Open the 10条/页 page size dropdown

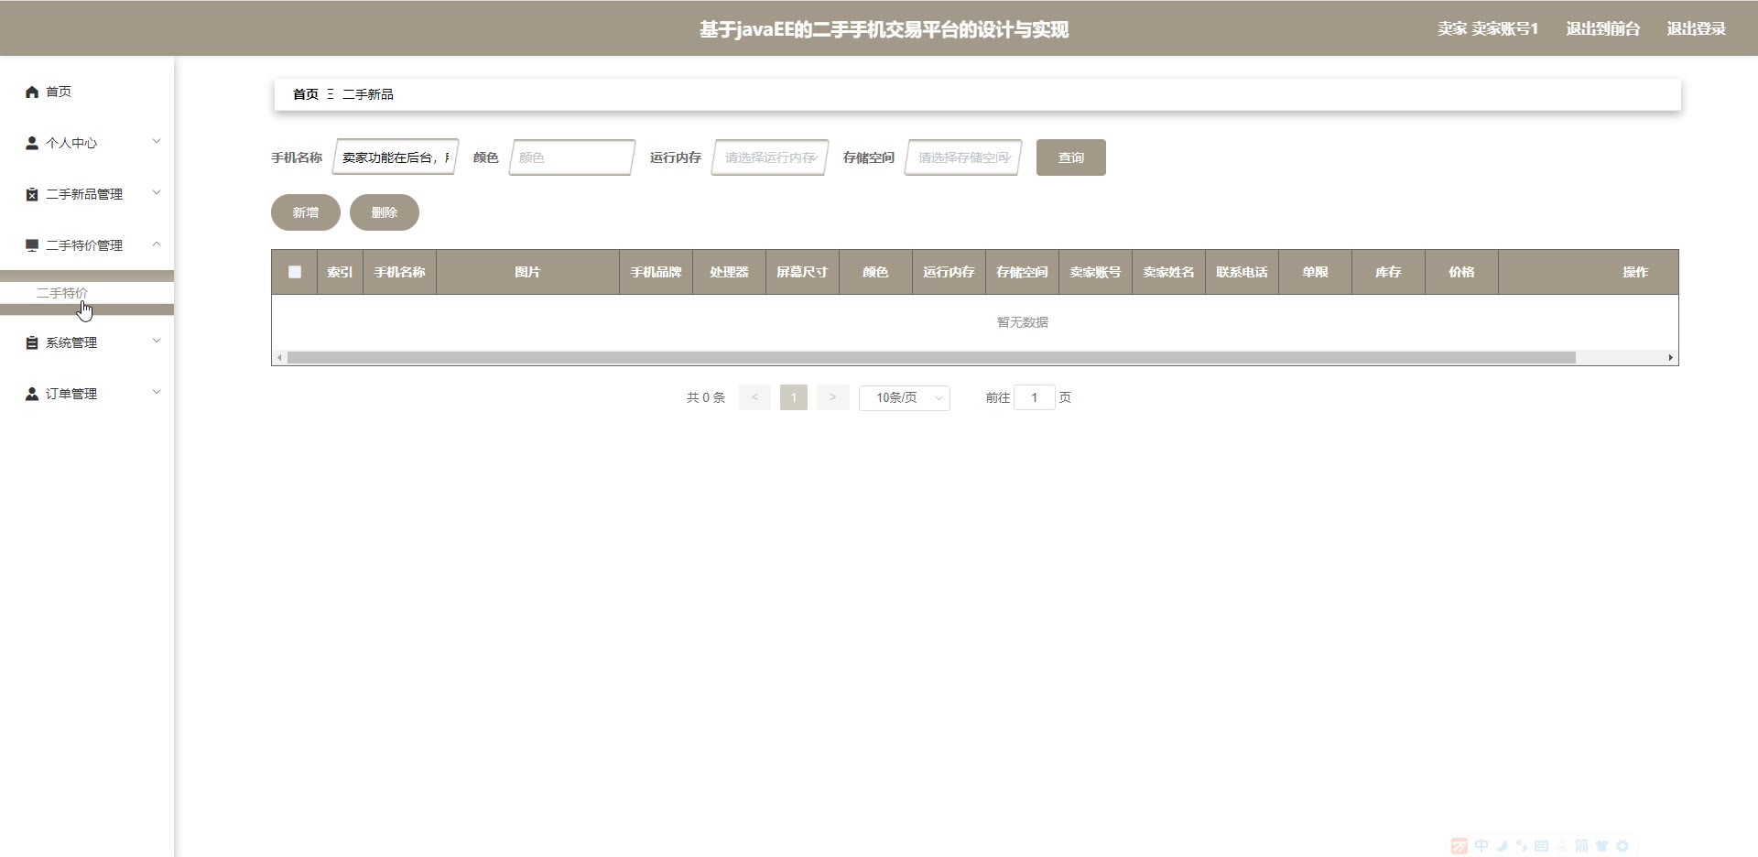pyautogui.click(x=905, y=397)
